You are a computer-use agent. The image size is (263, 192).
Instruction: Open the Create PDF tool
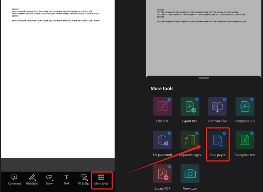[x=162, y=174]
